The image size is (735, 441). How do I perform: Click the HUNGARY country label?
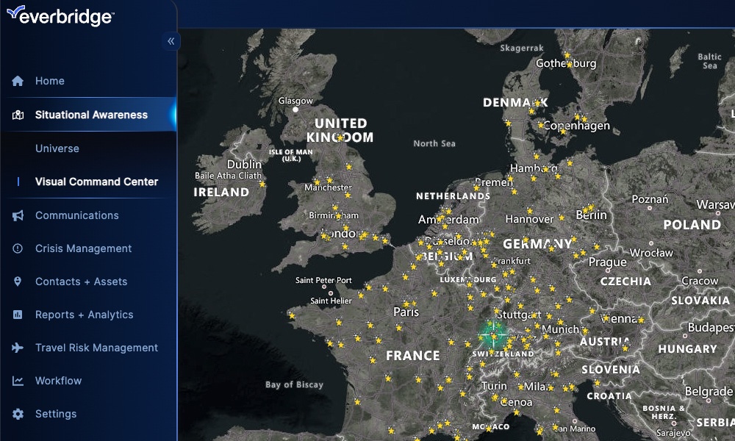[688, 349]
